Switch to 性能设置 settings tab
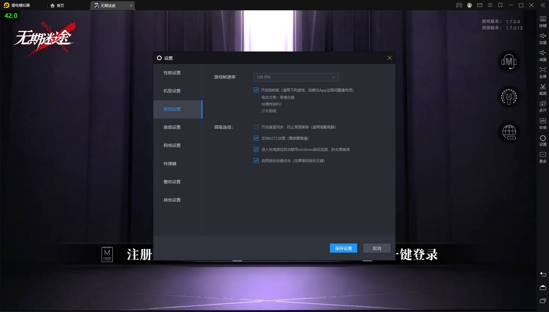 point(172,73)
